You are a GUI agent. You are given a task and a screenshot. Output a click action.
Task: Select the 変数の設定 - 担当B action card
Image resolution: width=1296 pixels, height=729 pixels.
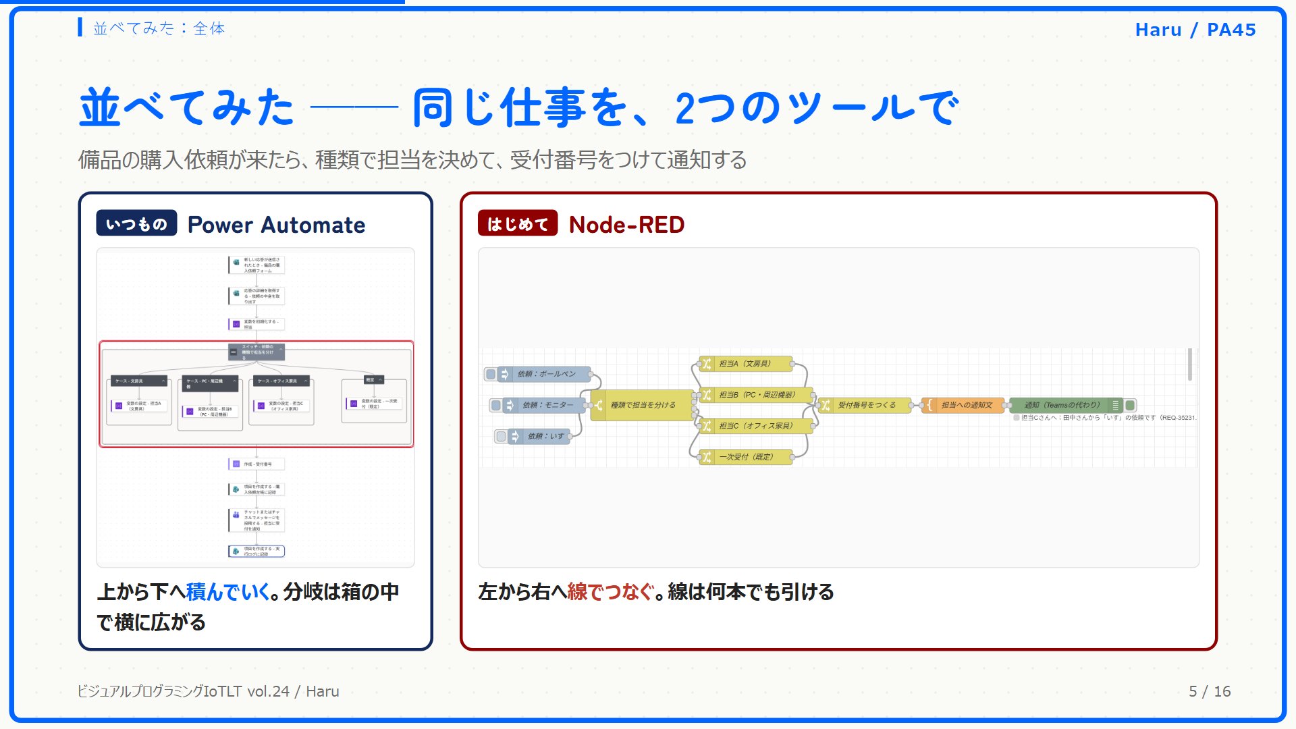click(x=210, y=411)
